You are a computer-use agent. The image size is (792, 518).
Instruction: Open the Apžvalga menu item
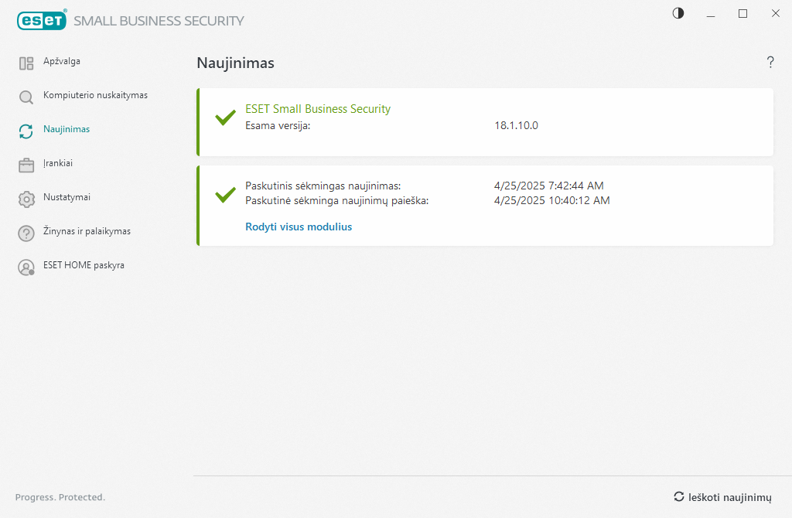coord(62,61)
